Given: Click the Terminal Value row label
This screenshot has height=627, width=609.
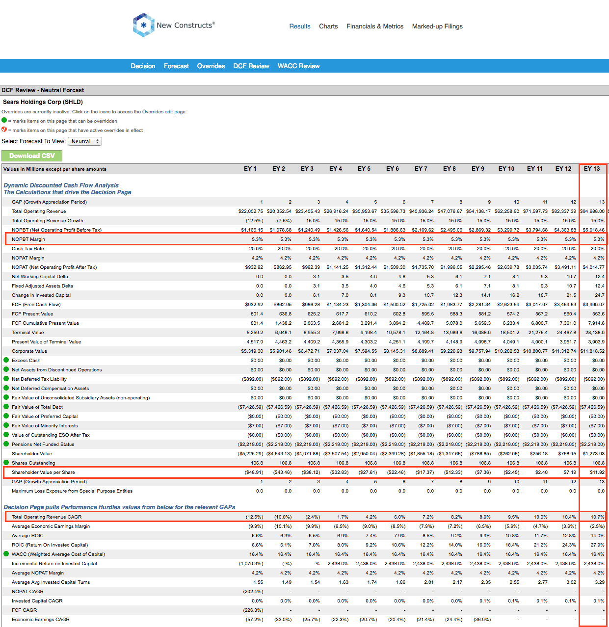Looking at the screenshot, I should [x=28, y=333].
